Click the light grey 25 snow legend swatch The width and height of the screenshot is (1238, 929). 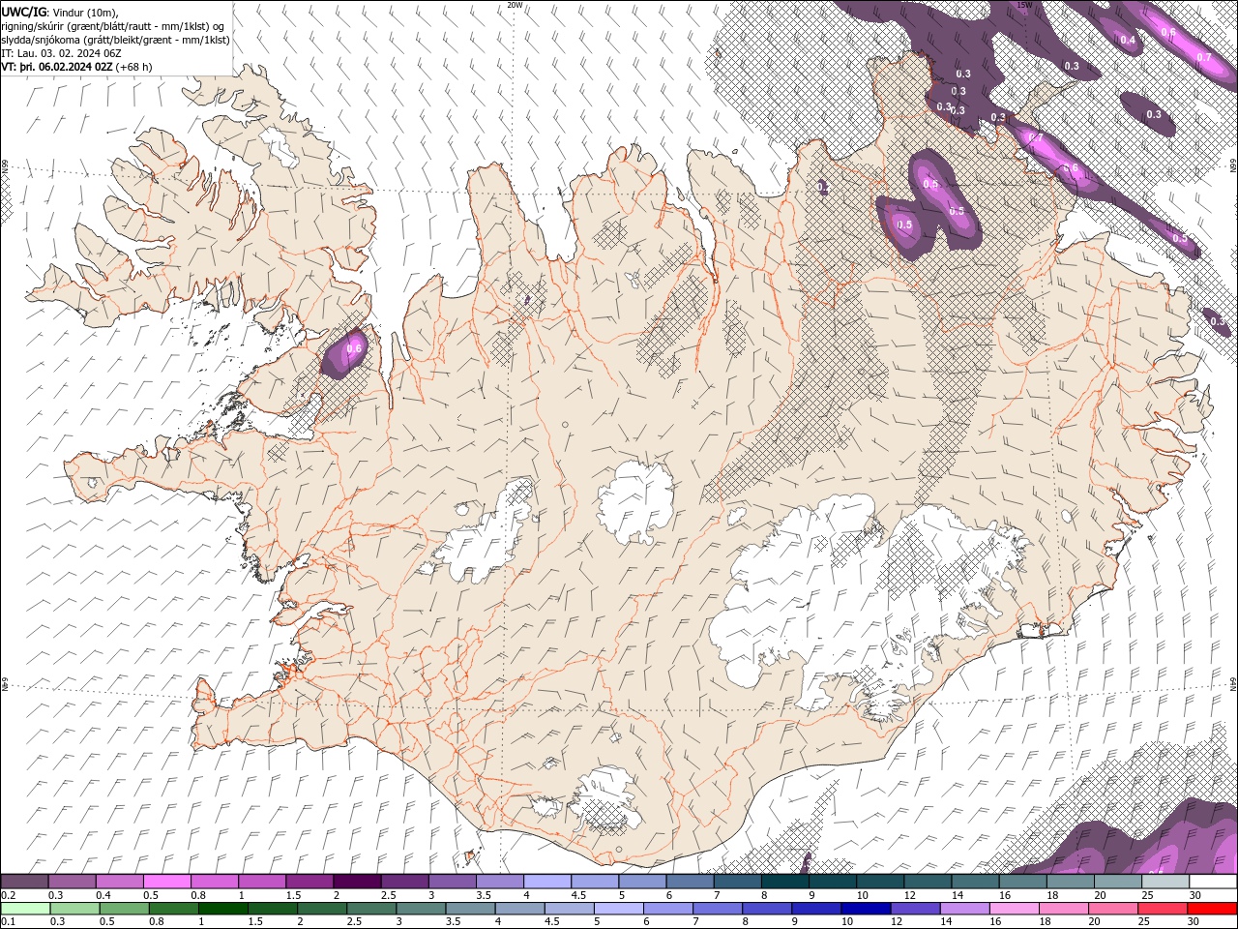1165,882
